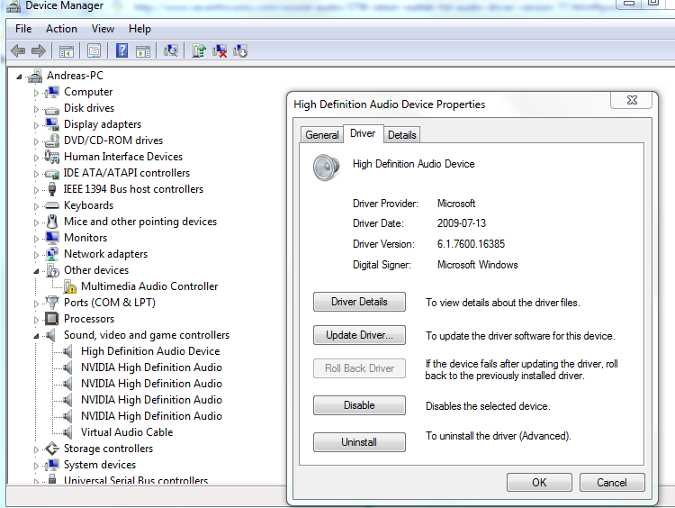Click the Human Interface Devices icon
Image resolution: width=675 pixels, height=508 pixels.
tap(52, 157)
